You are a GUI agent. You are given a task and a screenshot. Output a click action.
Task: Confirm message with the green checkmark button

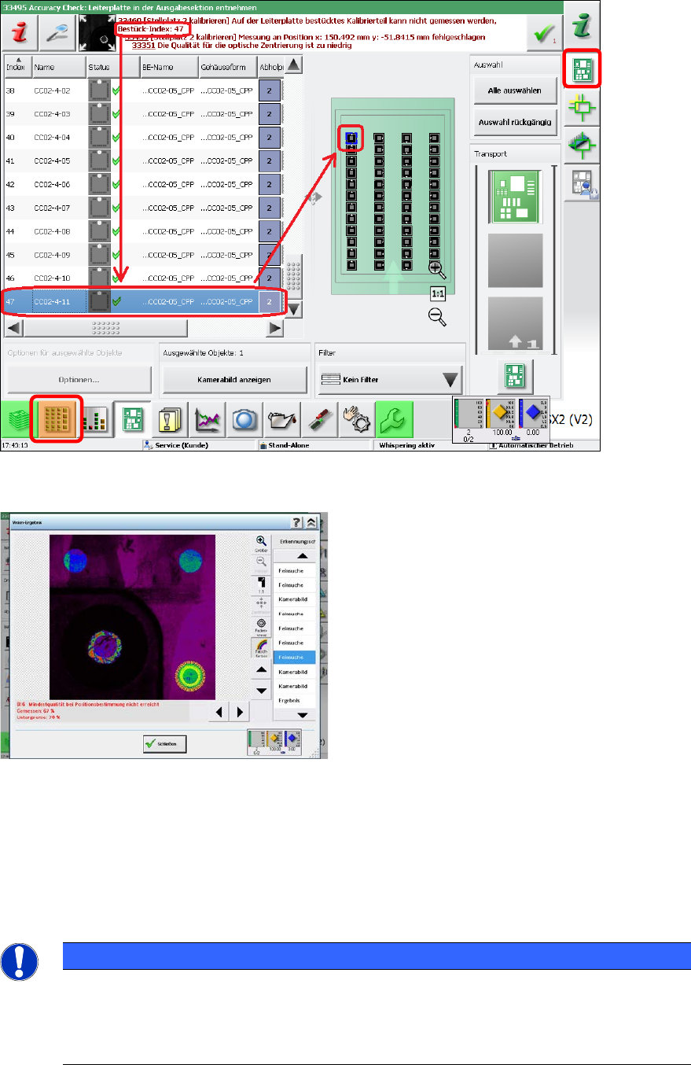542,33
